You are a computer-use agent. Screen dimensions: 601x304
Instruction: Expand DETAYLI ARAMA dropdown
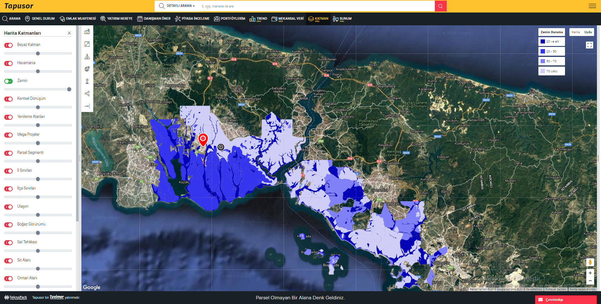(x=177, y=6)
